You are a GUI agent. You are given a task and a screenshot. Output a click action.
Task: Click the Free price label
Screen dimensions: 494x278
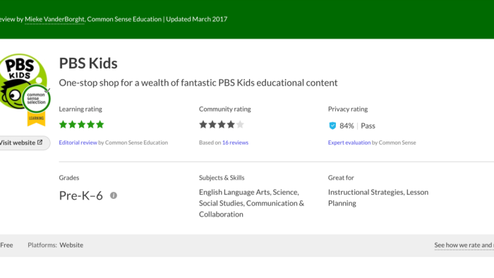(6, 245)
